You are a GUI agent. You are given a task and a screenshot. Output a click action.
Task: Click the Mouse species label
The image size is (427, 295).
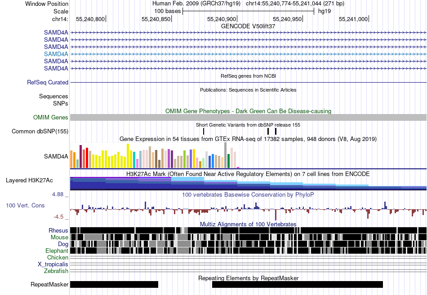pos(59,238)
